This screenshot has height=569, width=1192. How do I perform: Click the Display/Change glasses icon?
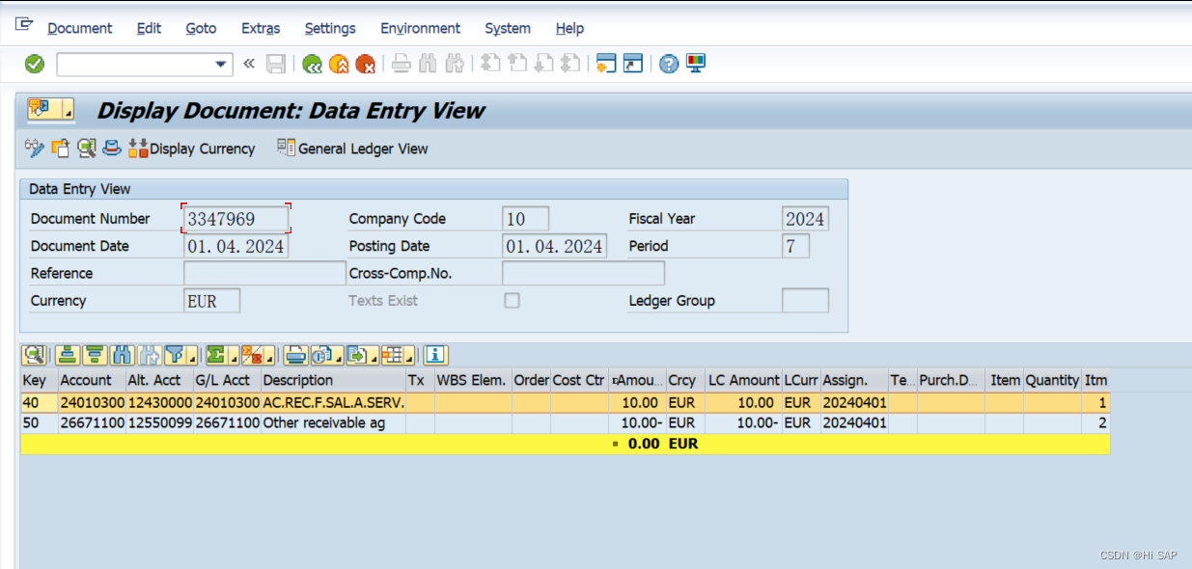(36, 149)
